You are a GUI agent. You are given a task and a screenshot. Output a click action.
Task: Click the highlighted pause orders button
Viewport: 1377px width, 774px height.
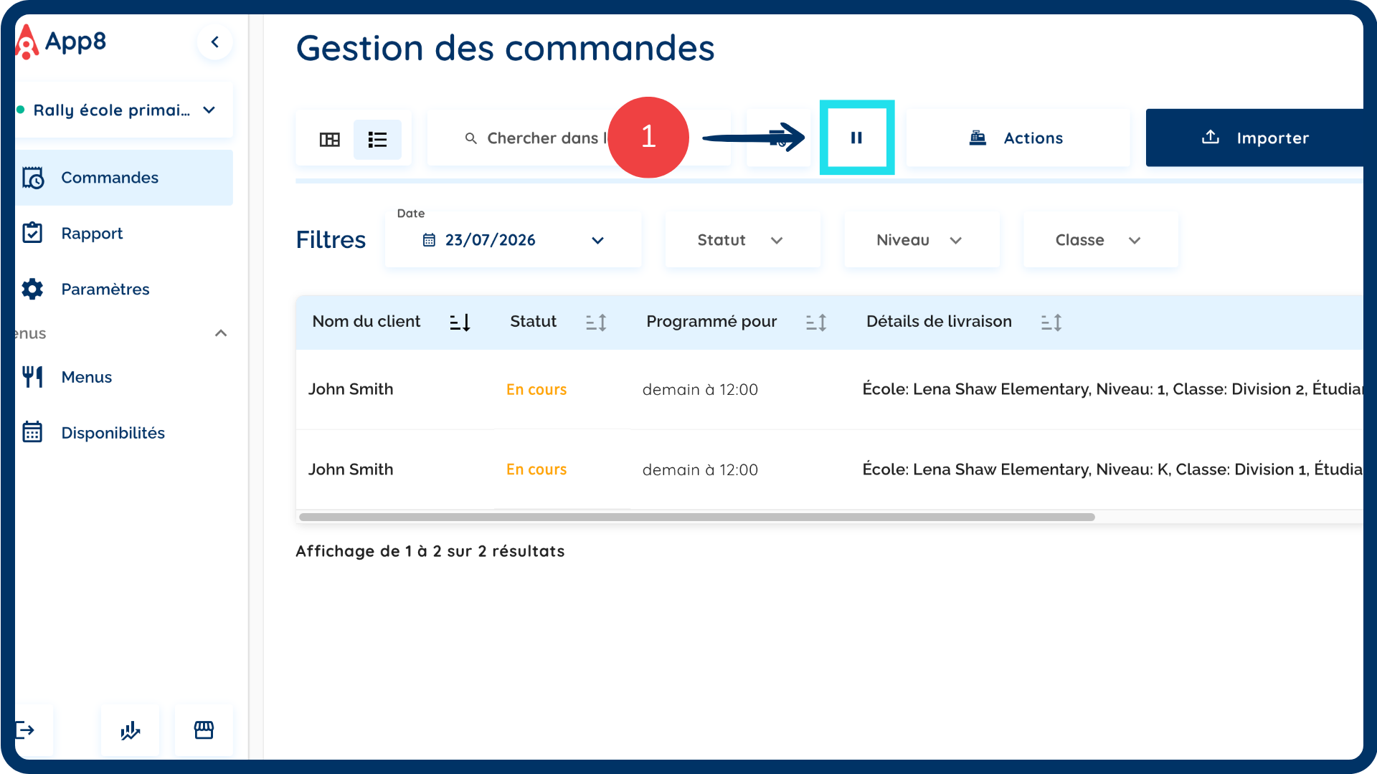pos(856,138)
